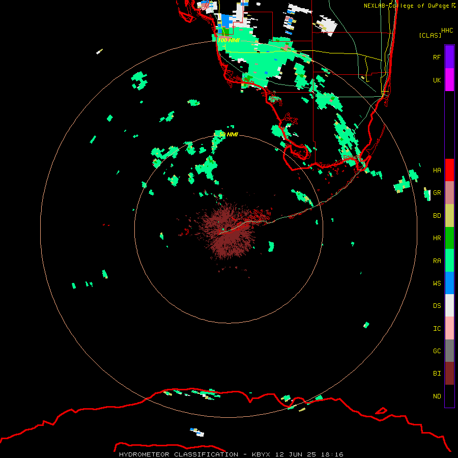The height and width of the screenshot is (458, 458).
Task: Click the WS blue legend swatch
Action: pos(449,283)
